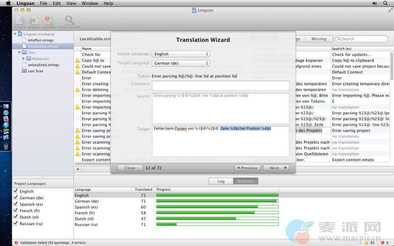394x246 pixels.
Task: Click the warning icon beside Default Context
Action: tap(77, 72)
